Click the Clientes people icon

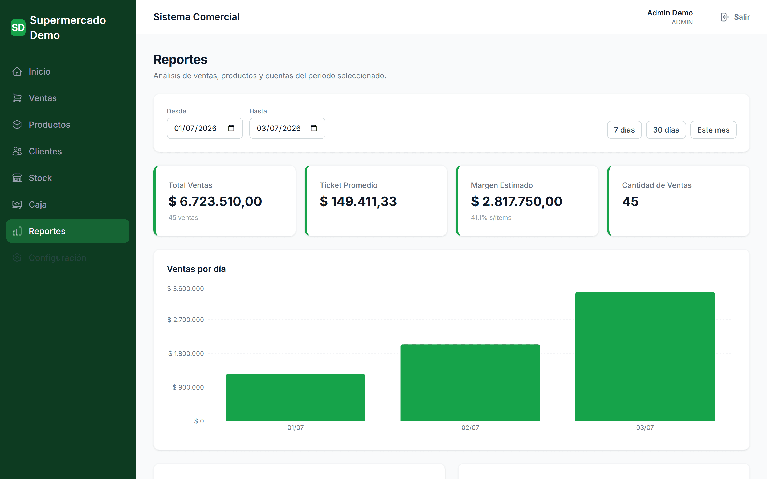click(17, 151)
